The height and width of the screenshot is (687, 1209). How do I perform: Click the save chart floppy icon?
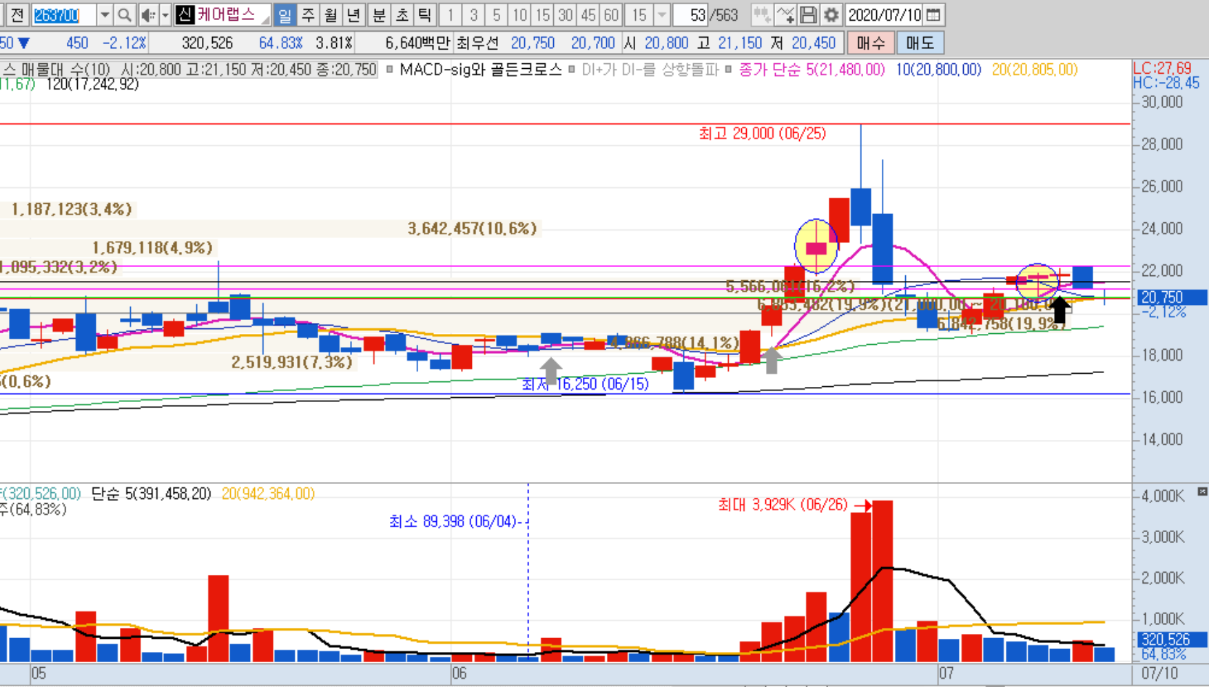808,14
